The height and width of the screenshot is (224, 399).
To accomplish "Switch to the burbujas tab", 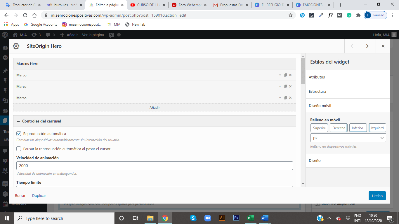I will 65,5.
